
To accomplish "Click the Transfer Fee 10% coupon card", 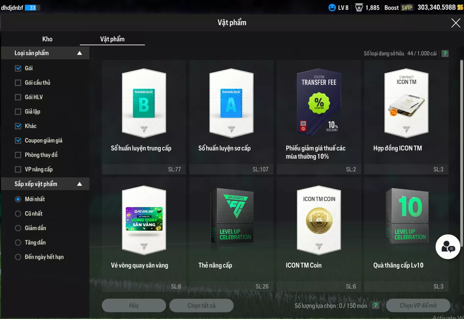I will click(319, 103).
